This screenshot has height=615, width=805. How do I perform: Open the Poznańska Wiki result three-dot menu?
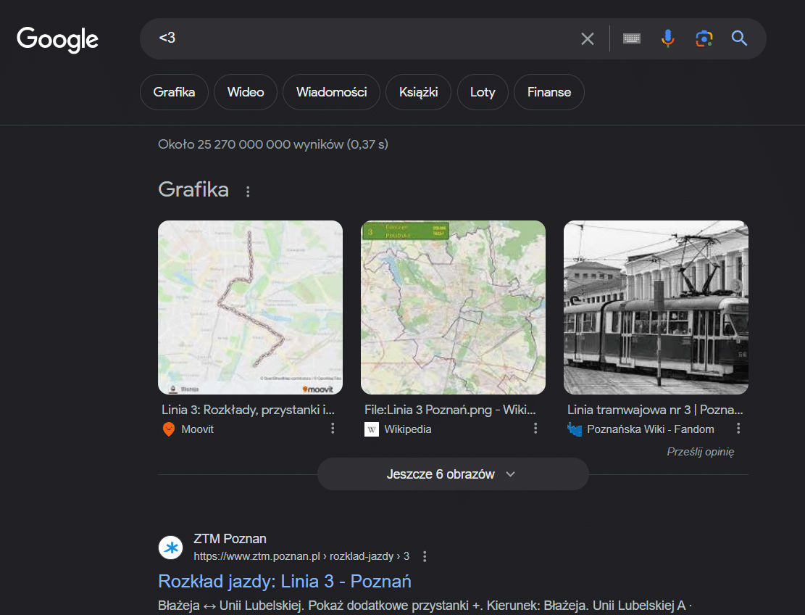[x=738, y=429]
